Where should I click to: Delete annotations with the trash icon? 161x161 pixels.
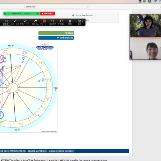point(70,22)
